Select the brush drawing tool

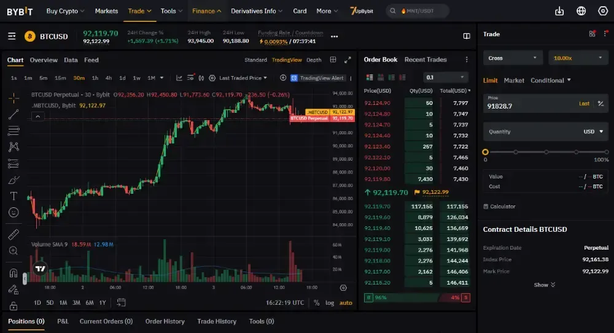(x=14, y=180)
